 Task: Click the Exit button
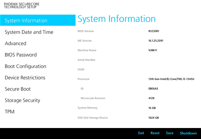click(141, 133)
